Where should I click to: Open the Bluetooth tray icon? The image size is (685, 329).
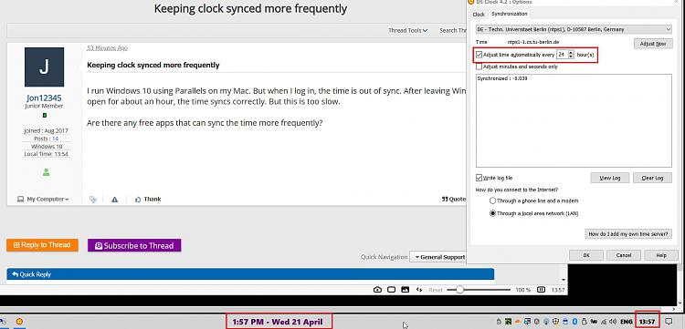(x=574, y=322)
